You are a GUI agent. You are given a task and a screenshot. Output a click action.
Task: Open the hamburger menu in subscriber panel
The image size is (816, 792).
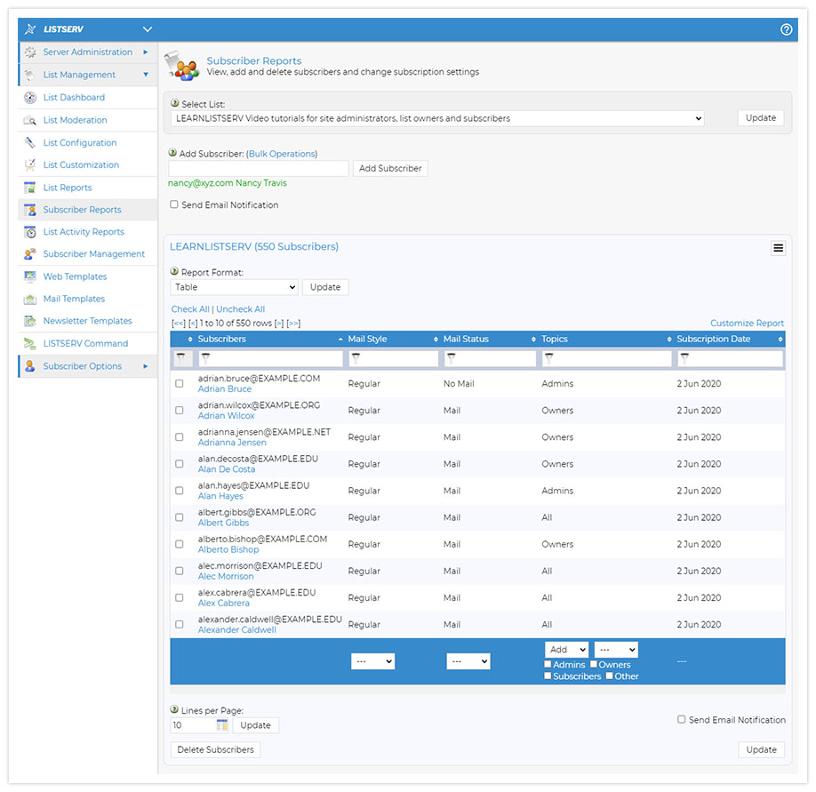[x=778, y=248]
